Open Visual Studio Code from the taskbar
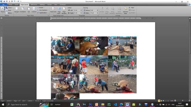 [115, 104]
